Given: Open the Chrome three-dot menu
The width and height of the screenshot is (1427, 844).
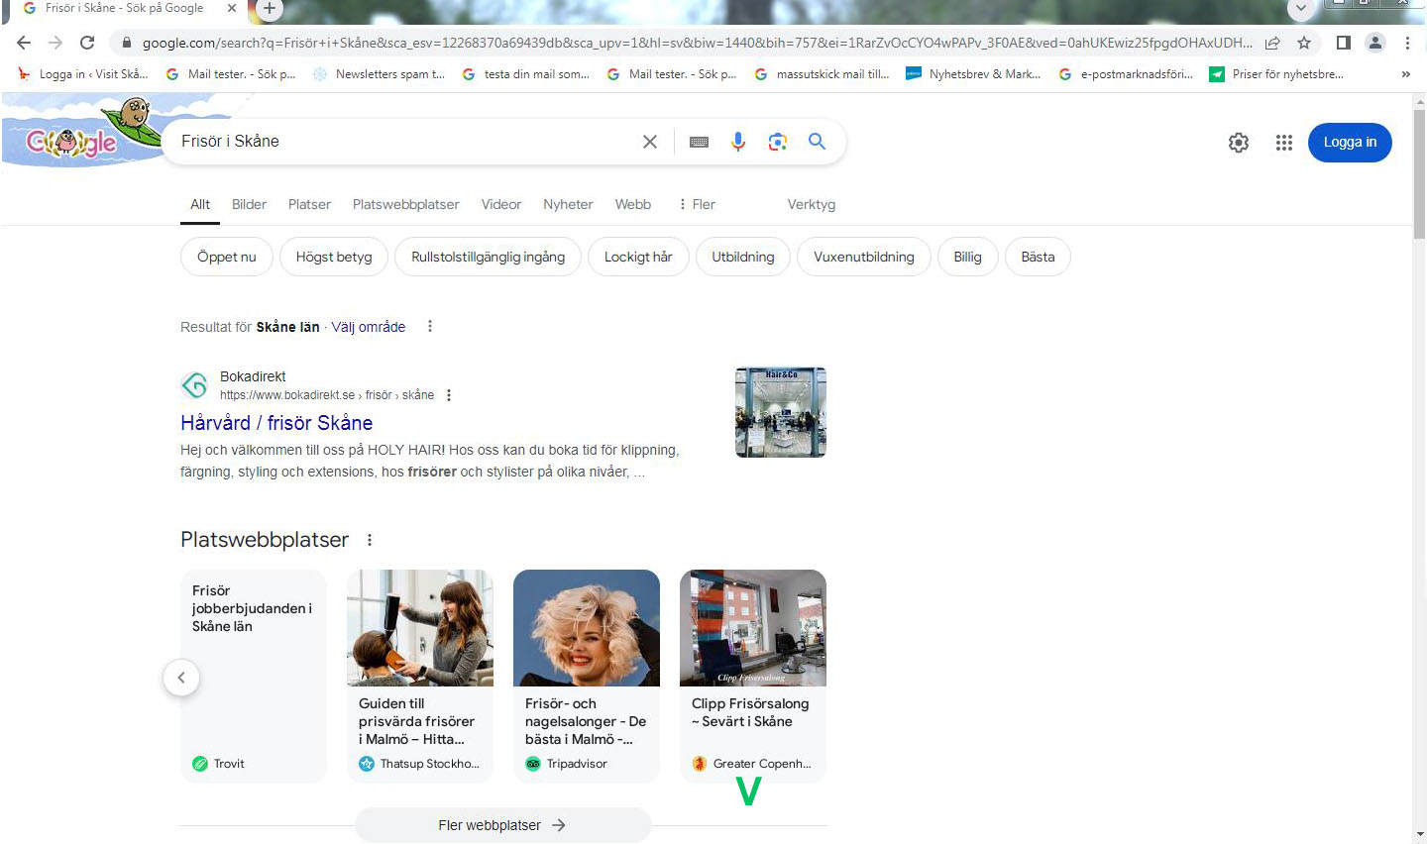Looking at the screenshot, I should [1407, 43].
